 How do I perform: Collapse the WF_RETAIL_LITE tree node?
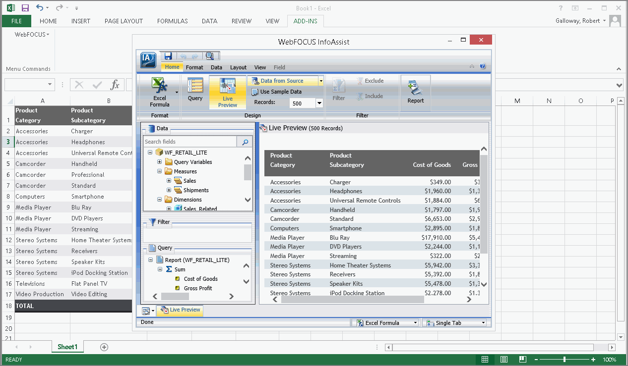pyautogui.click(x=150, y=153)
